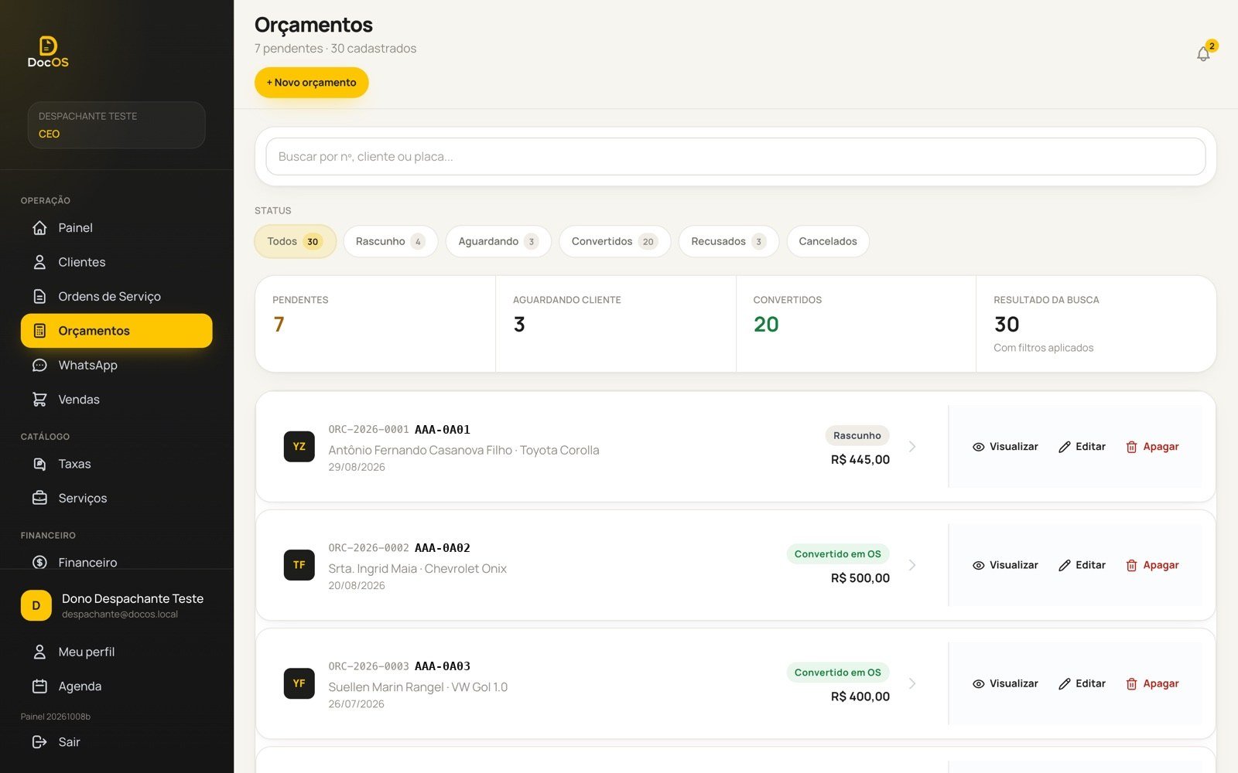This screenshot has width=1238, height=773.
Task: Open WhatsApp chat section
Action: (x=116, y=365)
